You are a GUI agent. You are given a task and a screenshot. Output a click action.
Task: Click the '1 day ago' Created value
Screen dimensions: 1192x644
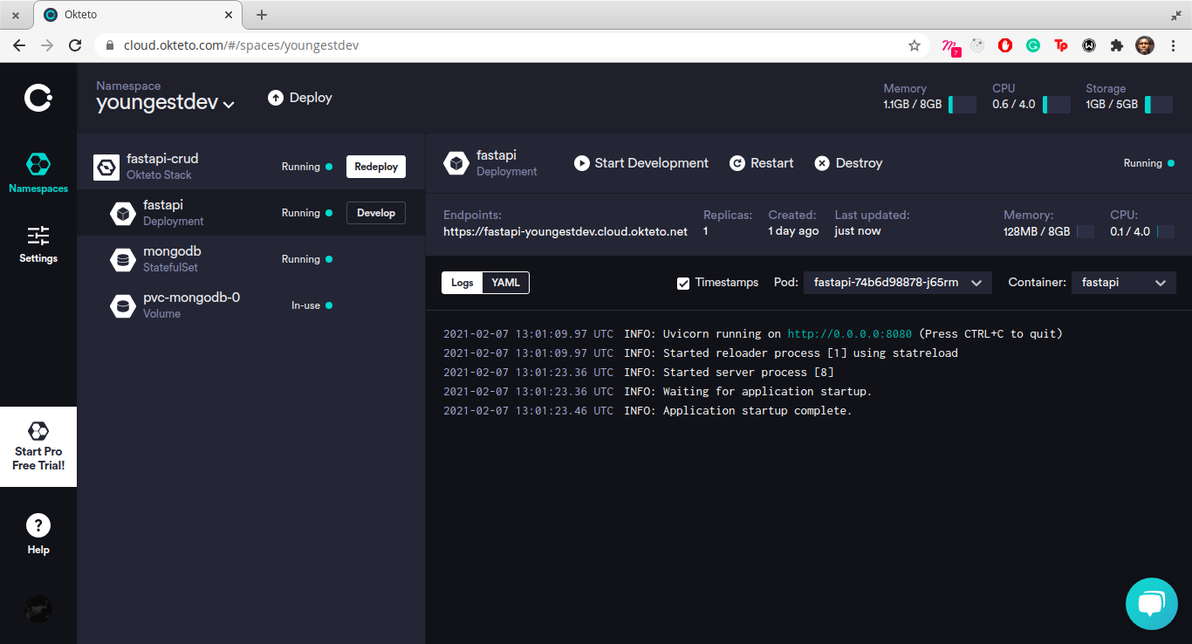point(793,231)
